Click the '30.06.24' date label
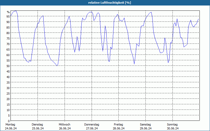Image resolution: width=210 pixels, height=131 pixels. tap(173, 128)
